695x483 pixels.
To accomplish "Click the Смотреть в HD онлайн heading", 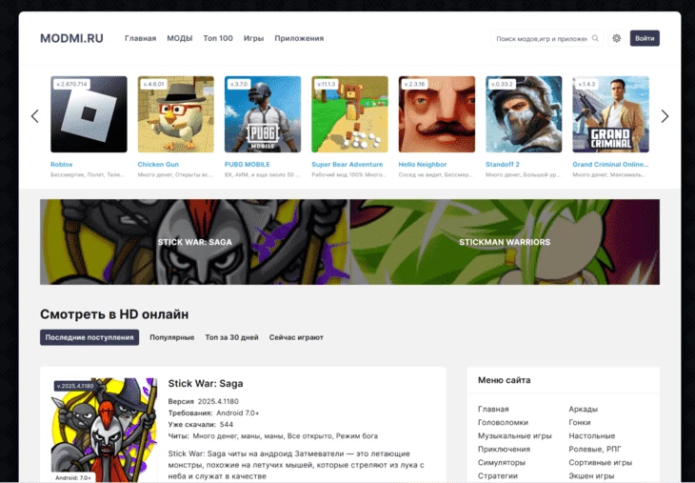I will tap(114, 314).
